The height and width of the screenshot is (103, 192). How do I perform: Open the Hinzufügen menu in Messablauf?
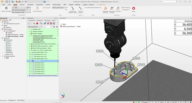click(x=47, y=20)
